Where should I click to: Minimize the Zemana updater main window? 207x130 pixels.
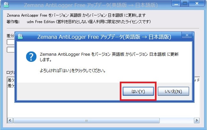176,4
